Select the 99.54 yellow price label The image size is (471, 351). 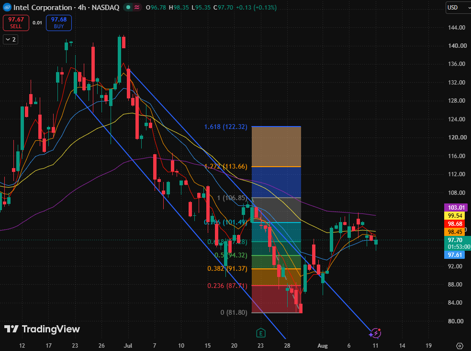point(455,215)
